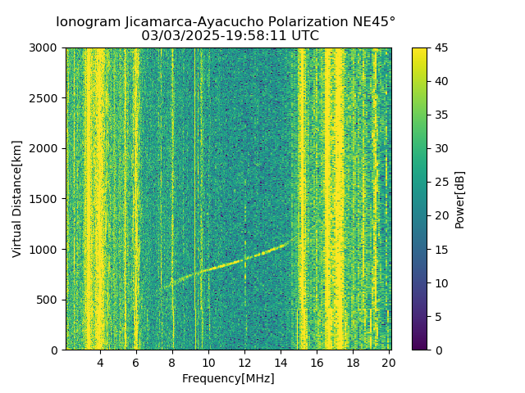Click the 45 dB label on colorbar

441,48
